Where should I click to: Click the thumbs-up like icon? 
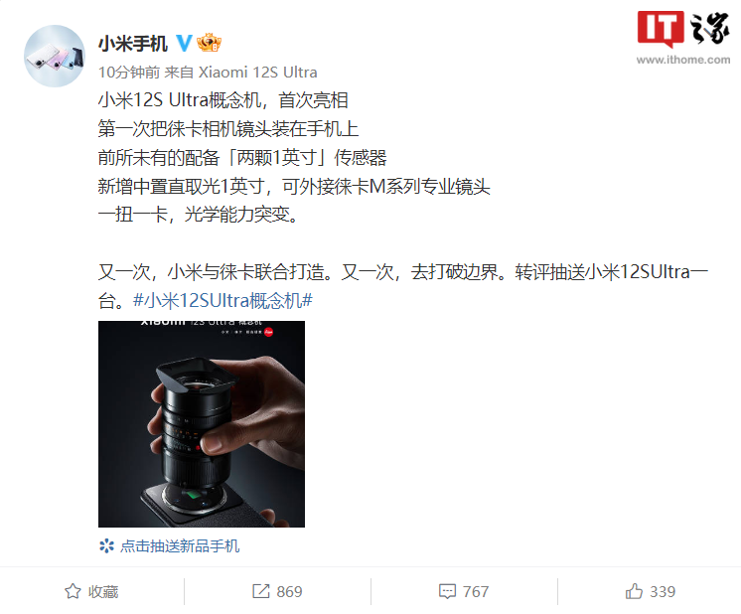click(634, 591)
